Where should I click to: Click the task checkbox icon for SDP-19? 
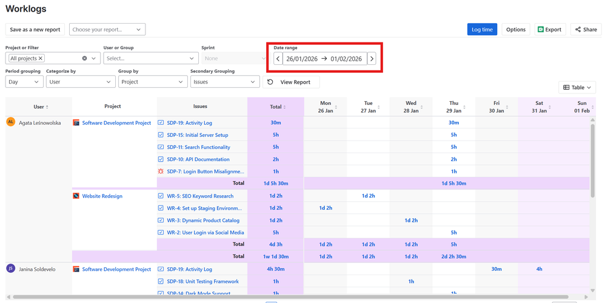tap(161, 122)
